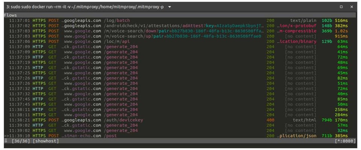The height and width of the screenshot is (150, 361).
Task: Click the text/plain content type
Action: (303, 21)
